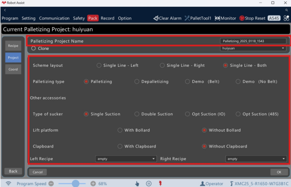Open the four-circle apps icon
Viewport: 291px width, 187px height.
(286, 18)
